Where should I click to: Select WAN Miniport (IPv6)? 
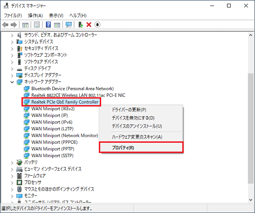coord(52,122)
